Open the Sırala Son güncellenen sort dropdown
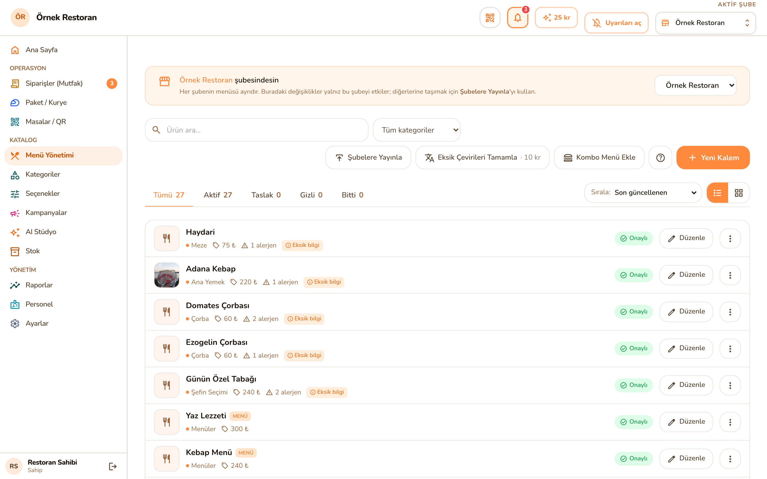 643,193
